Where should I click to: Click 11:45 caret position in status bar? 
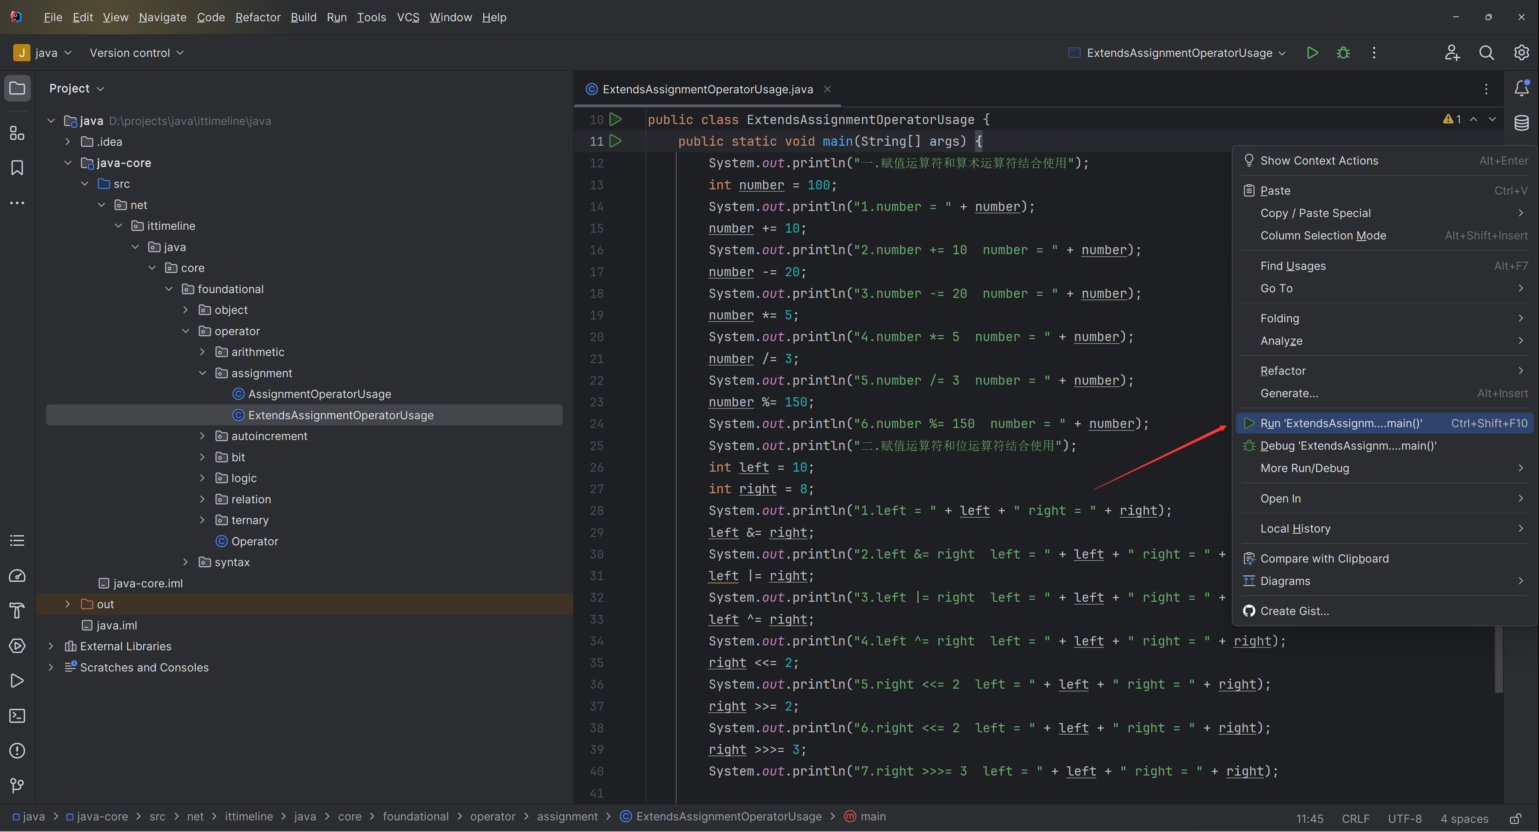[1309, 818]
